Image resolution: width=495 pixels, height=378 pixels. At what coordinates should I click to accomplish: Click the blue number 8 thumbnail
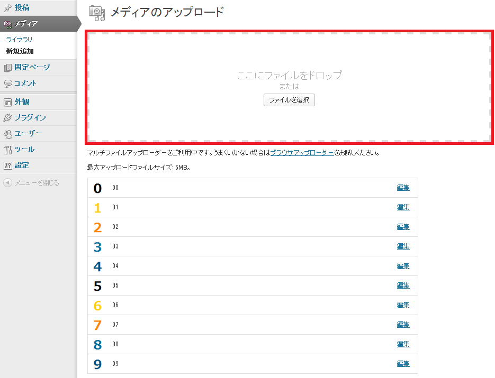[97, 345]
